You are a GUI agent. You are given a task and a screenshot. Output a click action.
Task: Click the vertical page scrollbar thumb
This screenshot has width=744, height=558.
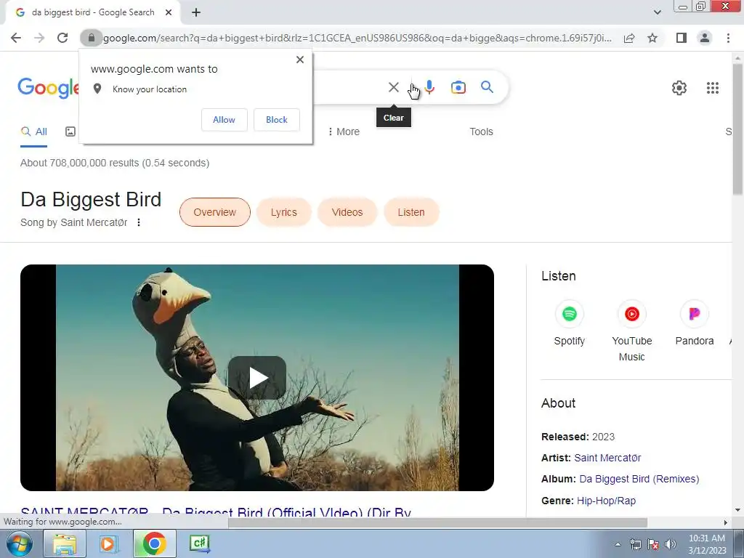(737, 129)
